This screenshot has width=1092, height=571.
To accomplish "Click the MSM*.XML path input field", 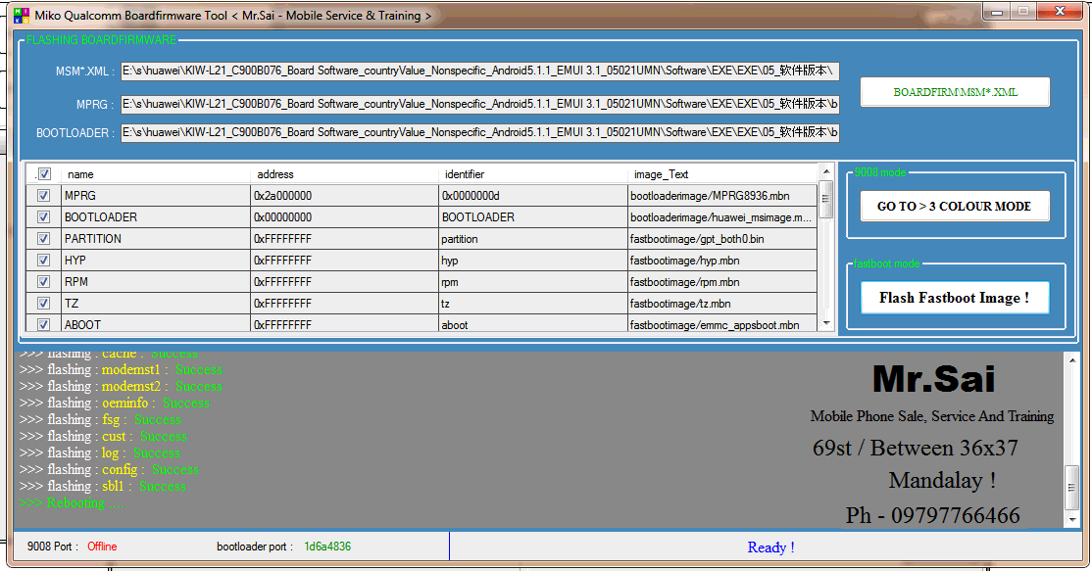I will coord(480,71).
